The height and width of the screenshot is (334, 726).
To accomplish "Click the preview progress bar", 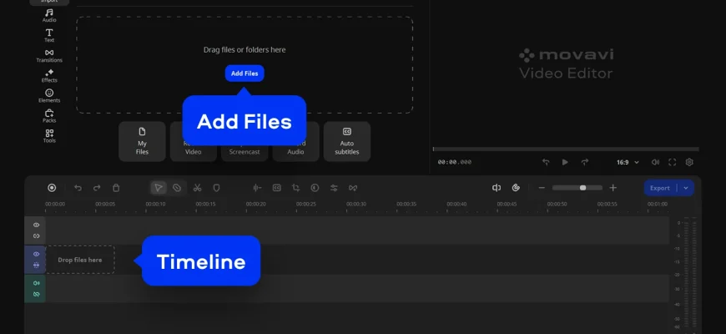I will (x=565, y=149).
